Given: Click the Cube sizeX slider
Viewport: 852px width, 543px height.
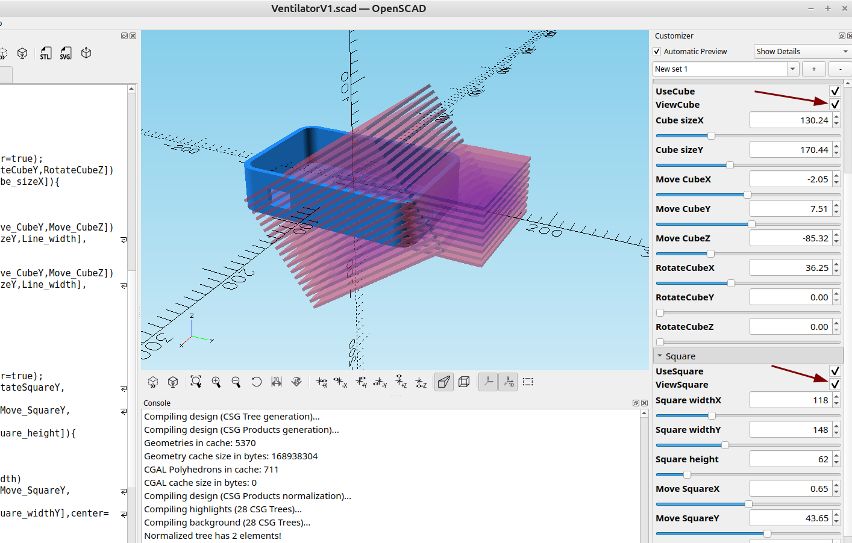Looking at the screenshot, I should point(748,135).
